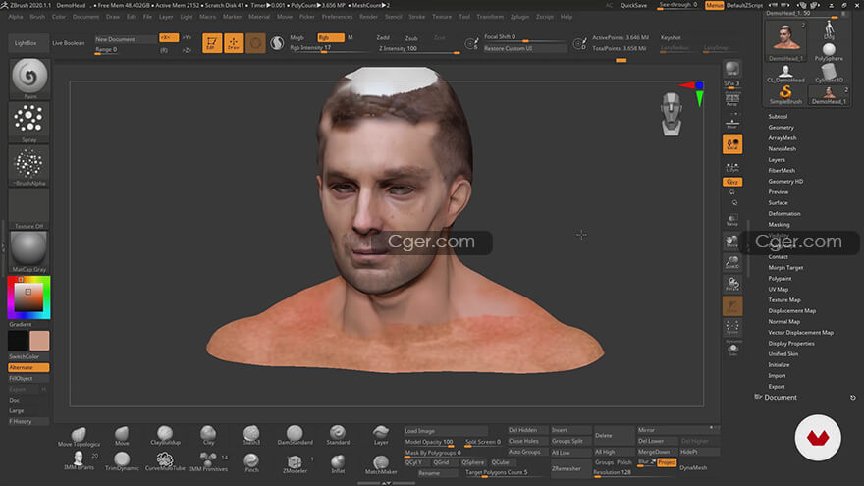Expand the Display Properties section
This screenshot has height=486, width=864.
click(x=791, y=344)
